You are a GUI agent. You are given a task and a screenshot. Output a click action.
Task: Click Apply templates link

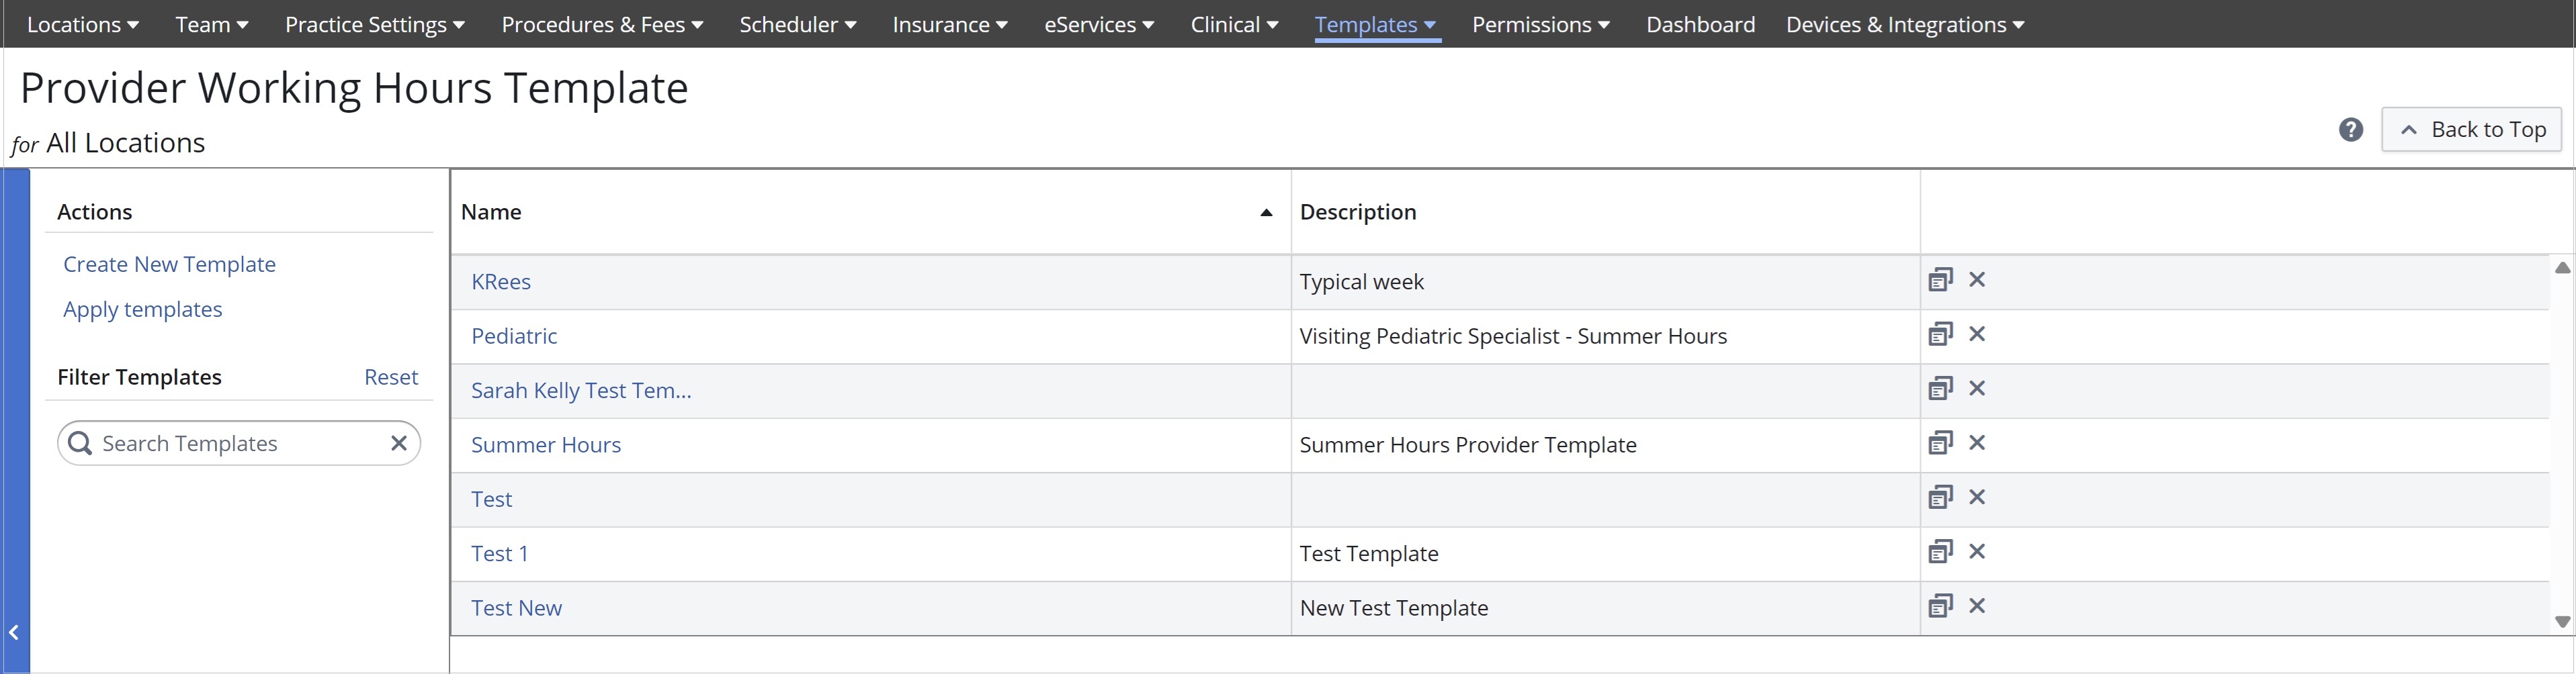142,309
